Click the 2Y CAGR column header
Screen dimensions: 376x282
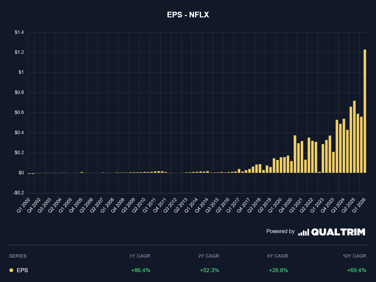coord(209,256)
